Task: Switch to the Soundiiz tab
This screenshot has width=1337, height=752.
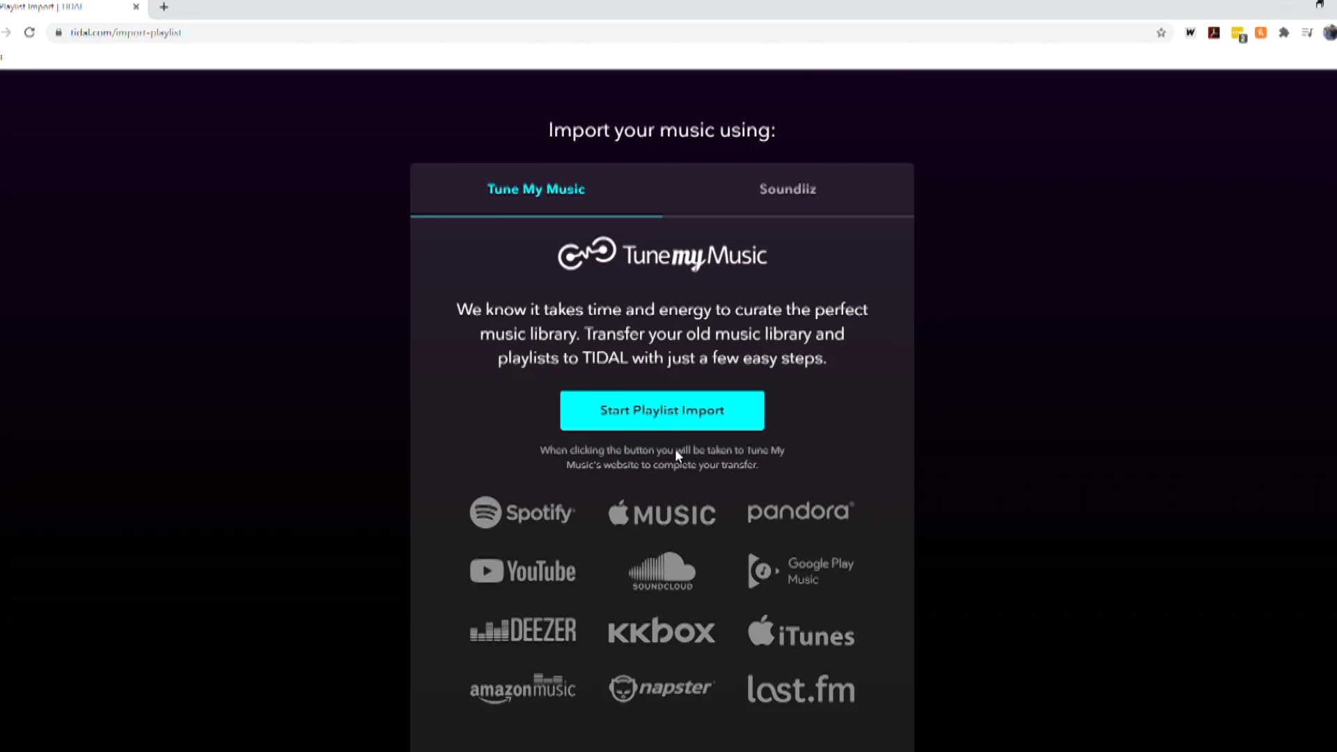Action: (787, 188)
